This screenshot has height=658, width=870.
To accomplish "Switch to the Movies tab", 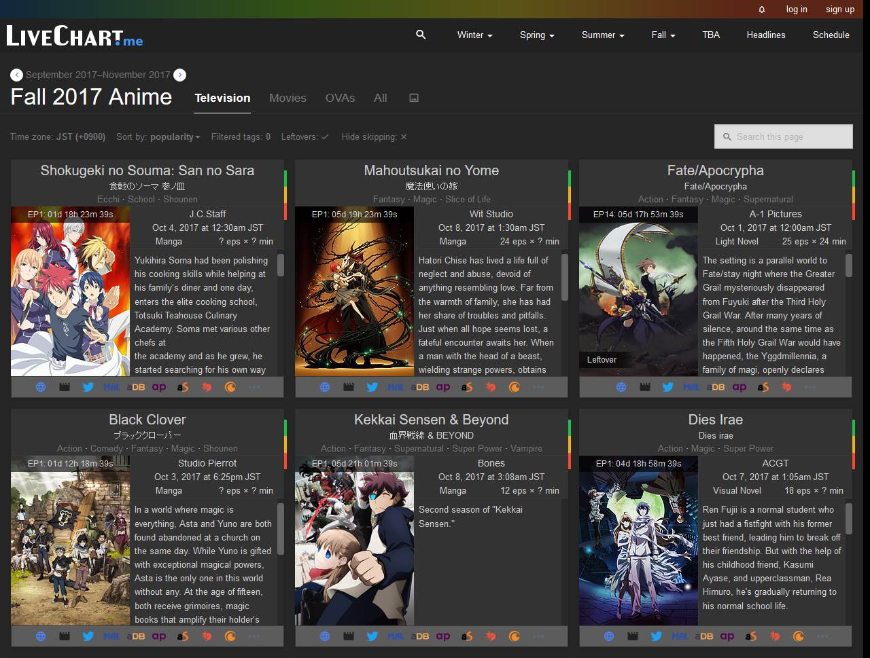I will click(288, 98).
